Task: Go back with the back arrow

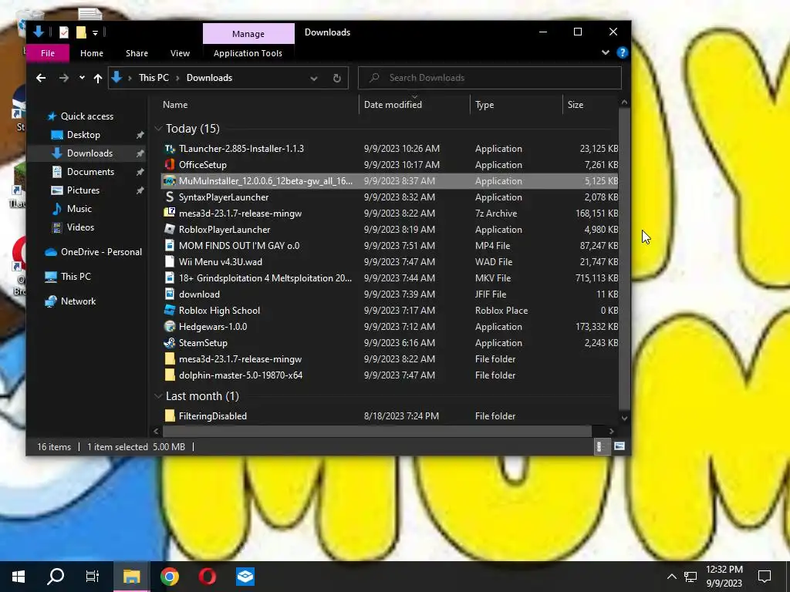Action: click(41, 78)
